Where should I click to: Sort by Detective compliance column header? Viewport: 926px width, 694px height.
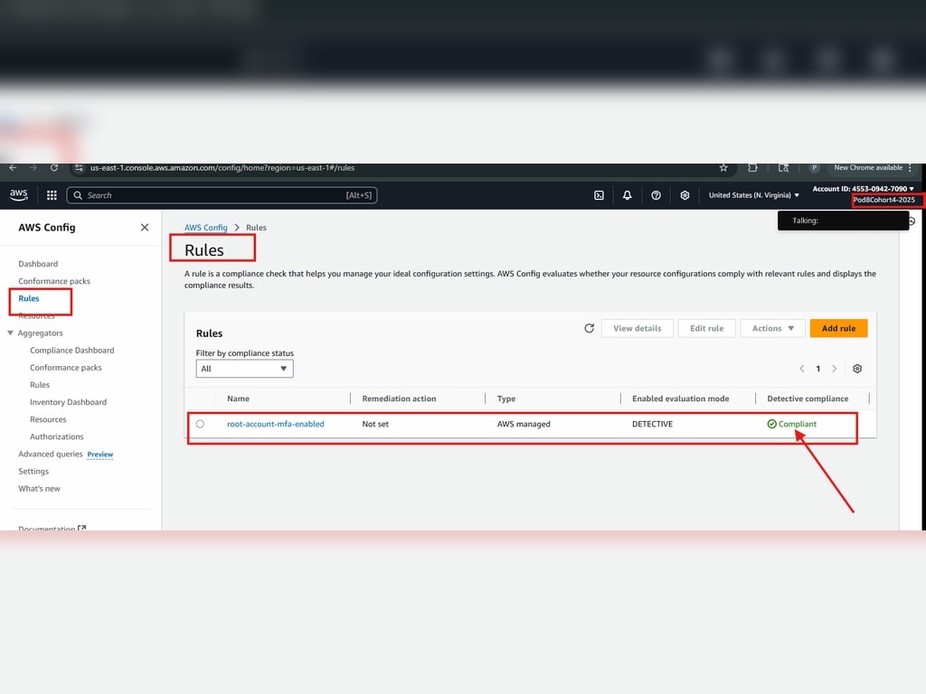808,399
